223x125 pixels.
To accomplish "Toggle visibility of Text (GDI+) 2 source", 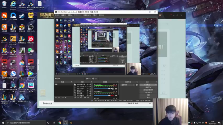I will click(88, 86).
